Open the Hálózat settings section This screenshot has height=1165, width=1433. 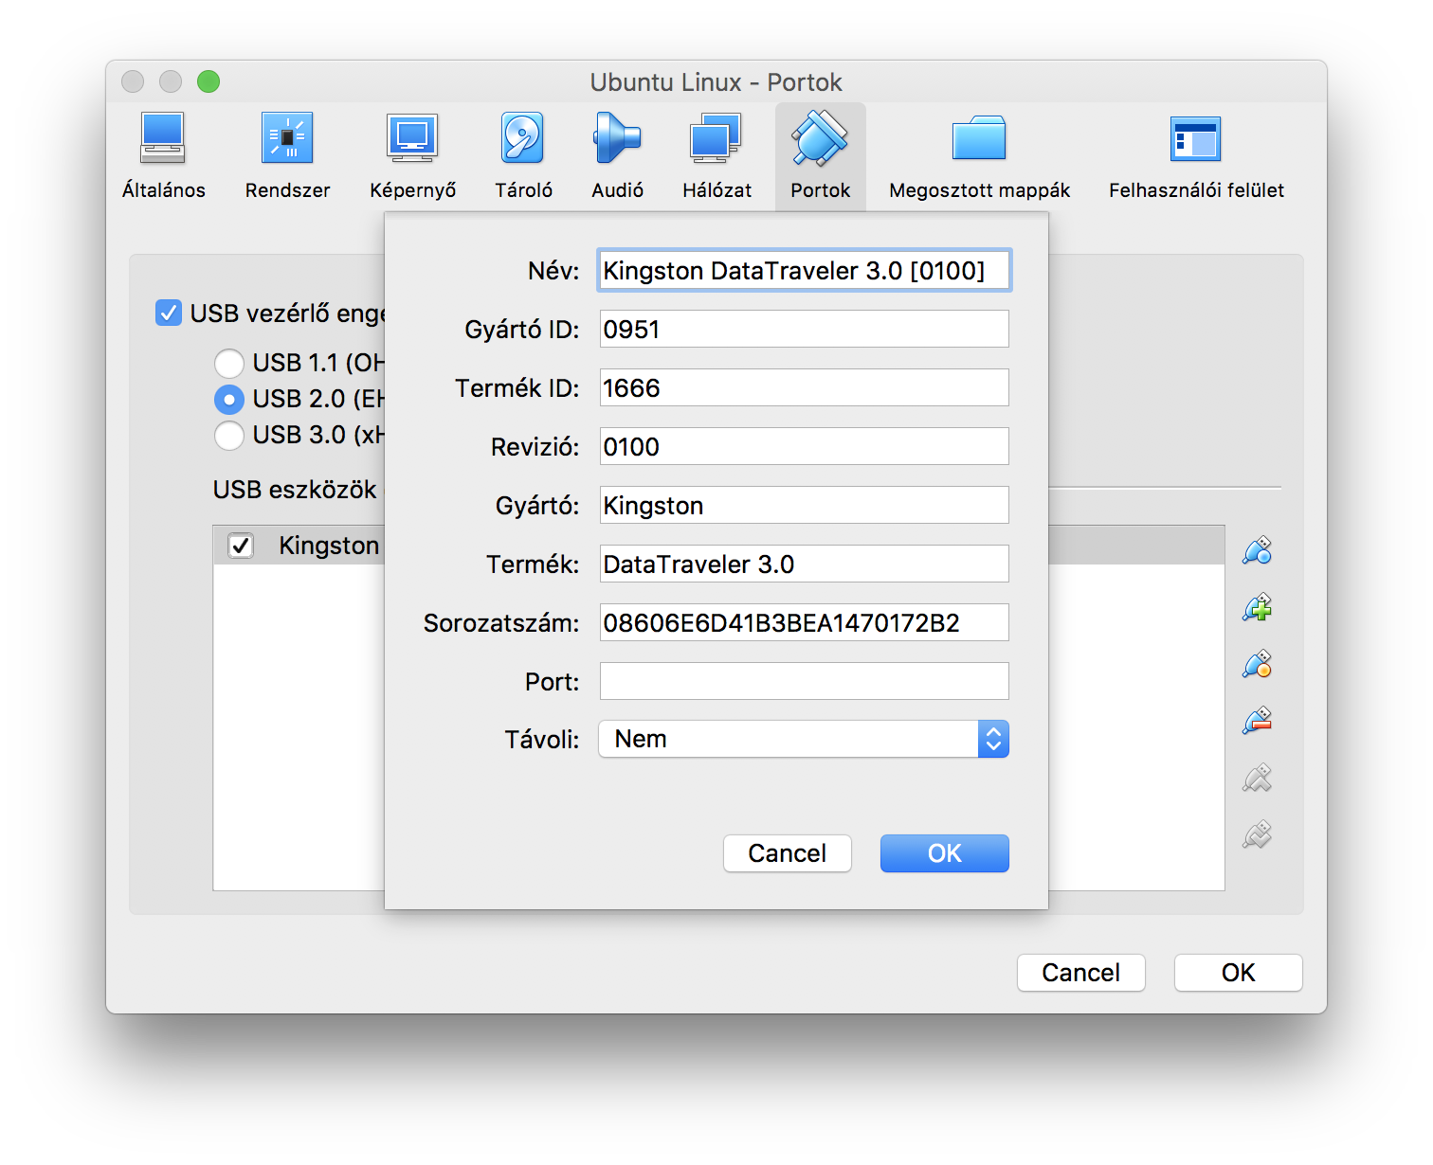(716, 156)
